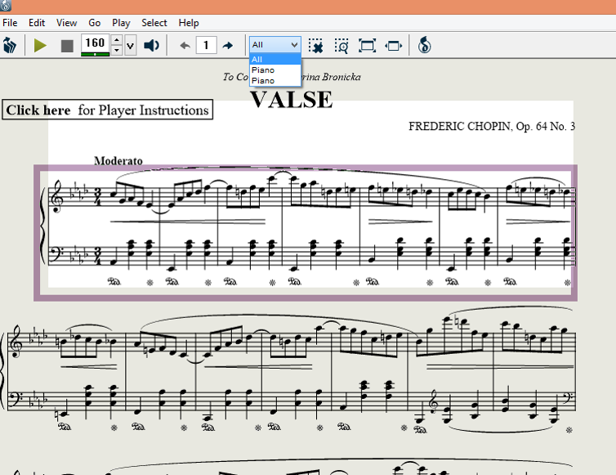This screenshot has width=616, height=475.
Task: Click the clear selection icon
Action: point(316,45)
